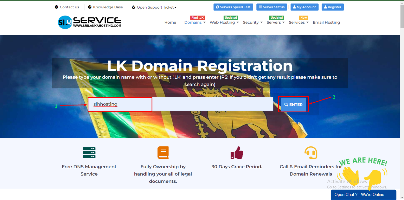Open the Knowledge Base link
This screenshot has height=200, width=404.
(105, 7)
